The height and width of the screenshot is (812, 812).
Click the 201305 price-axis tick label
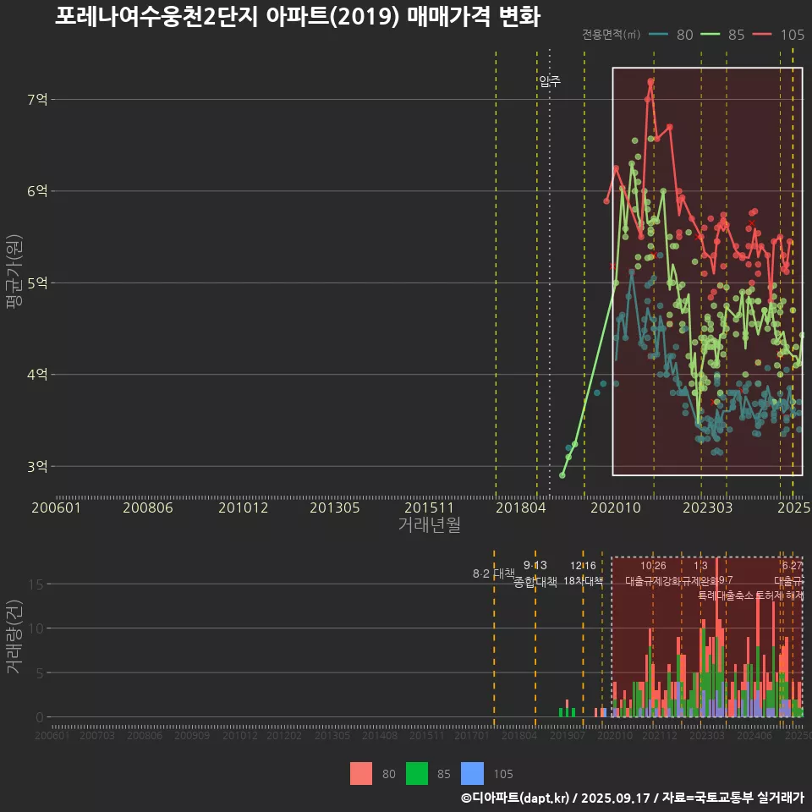click(335, 507)
